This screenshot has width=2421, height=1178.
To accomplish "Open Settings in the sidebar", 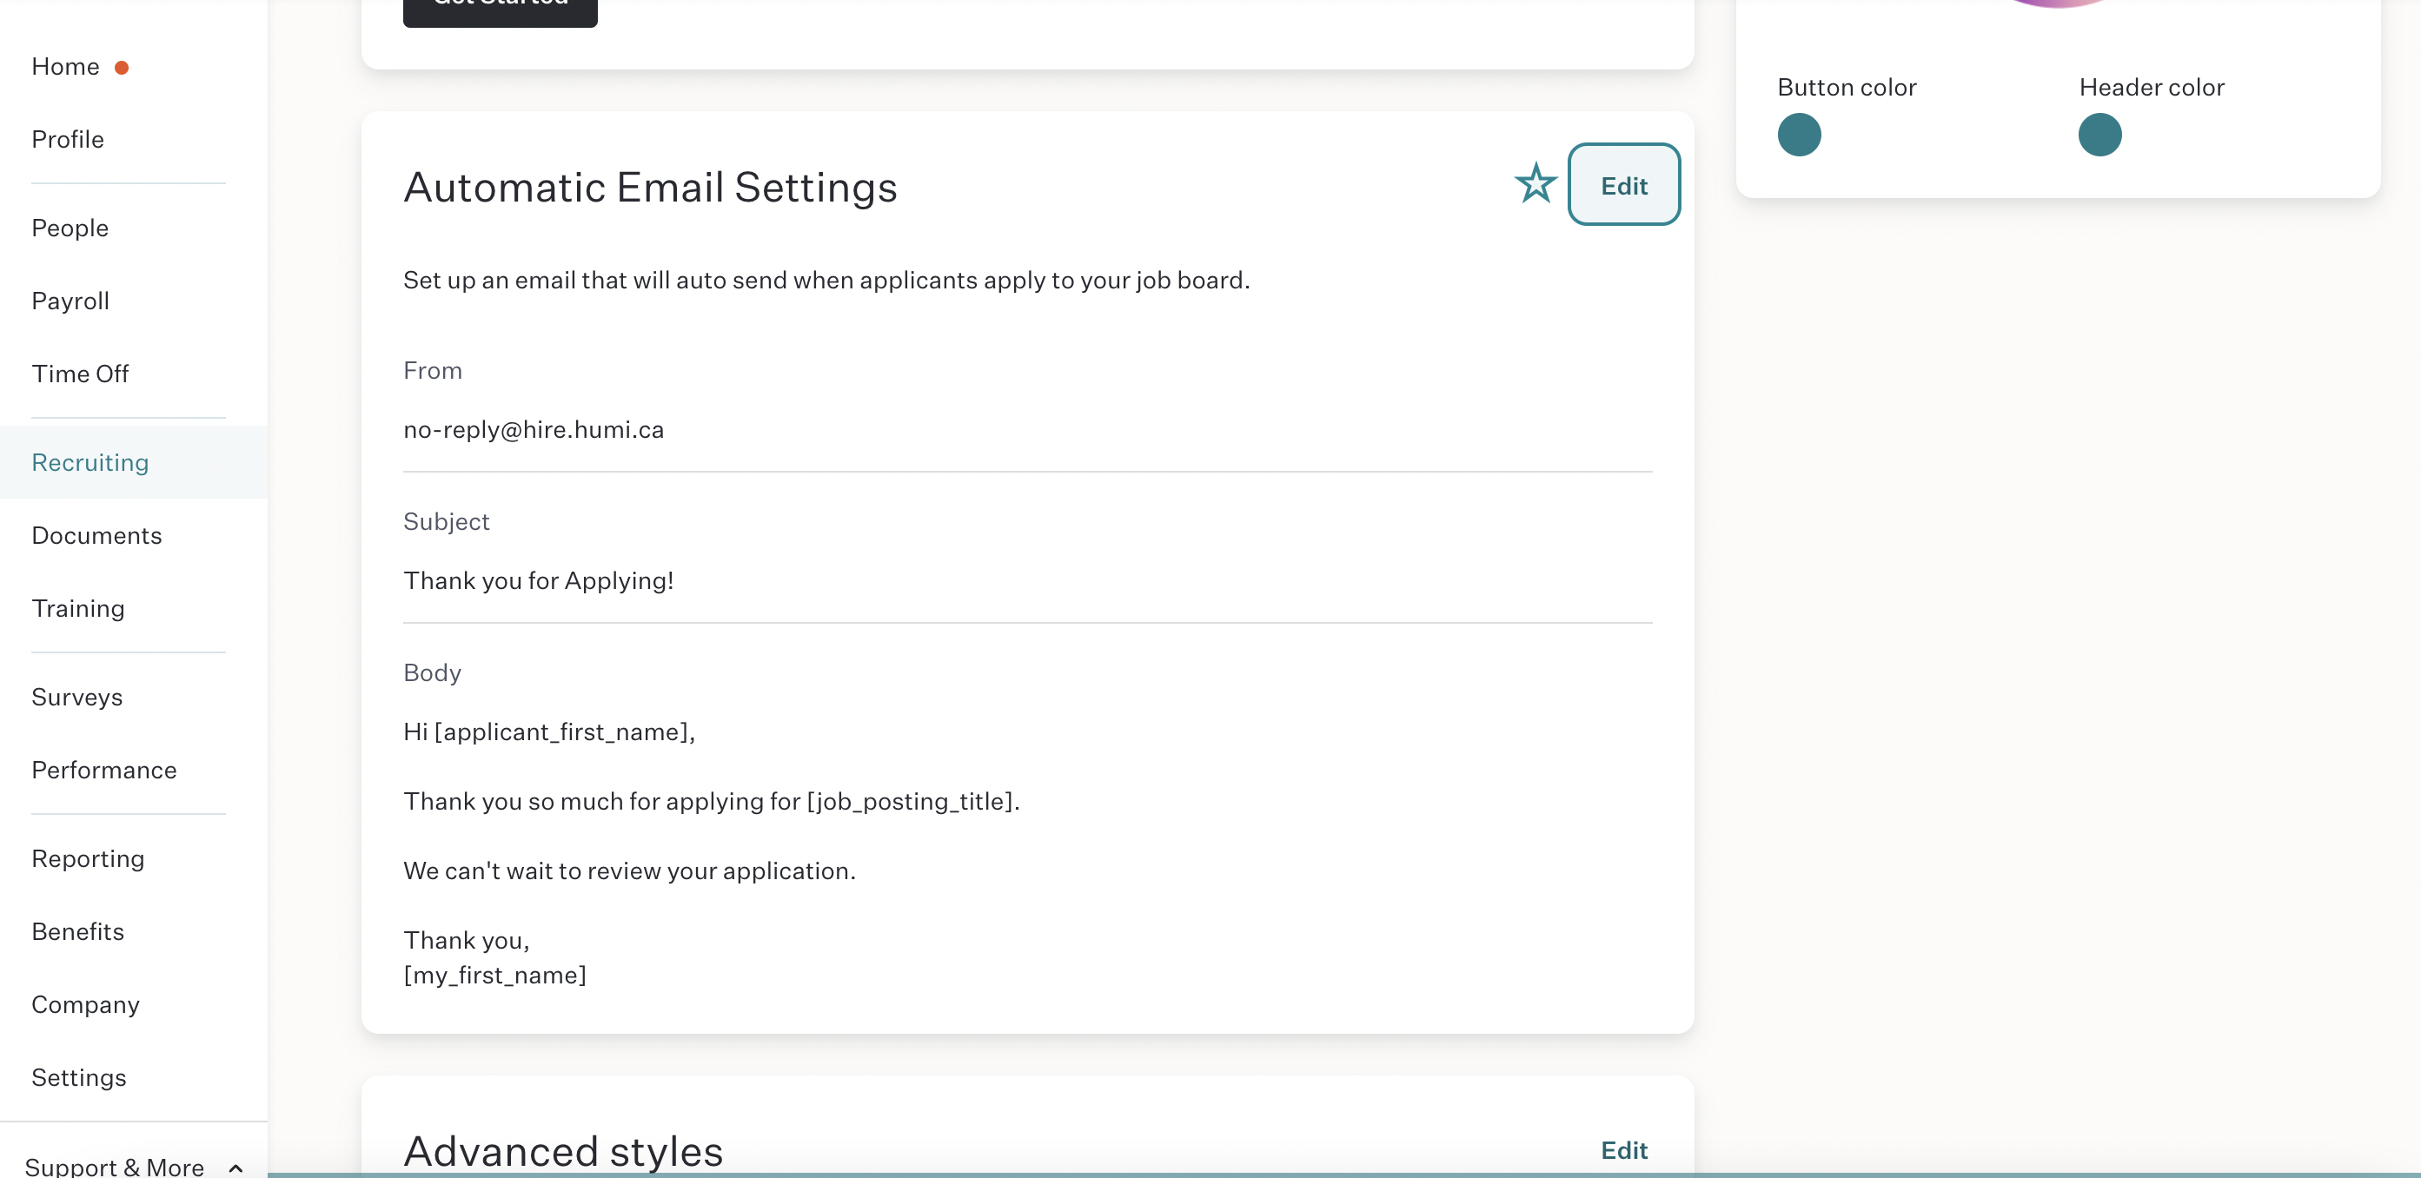I will tap(79, 1077).
